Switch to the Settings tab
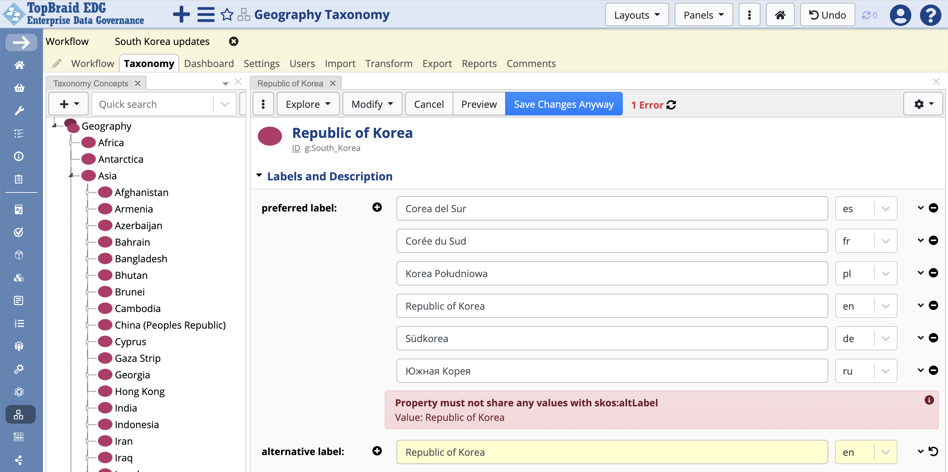This screenshot has width=948, height=472. [x=261, y=64]
